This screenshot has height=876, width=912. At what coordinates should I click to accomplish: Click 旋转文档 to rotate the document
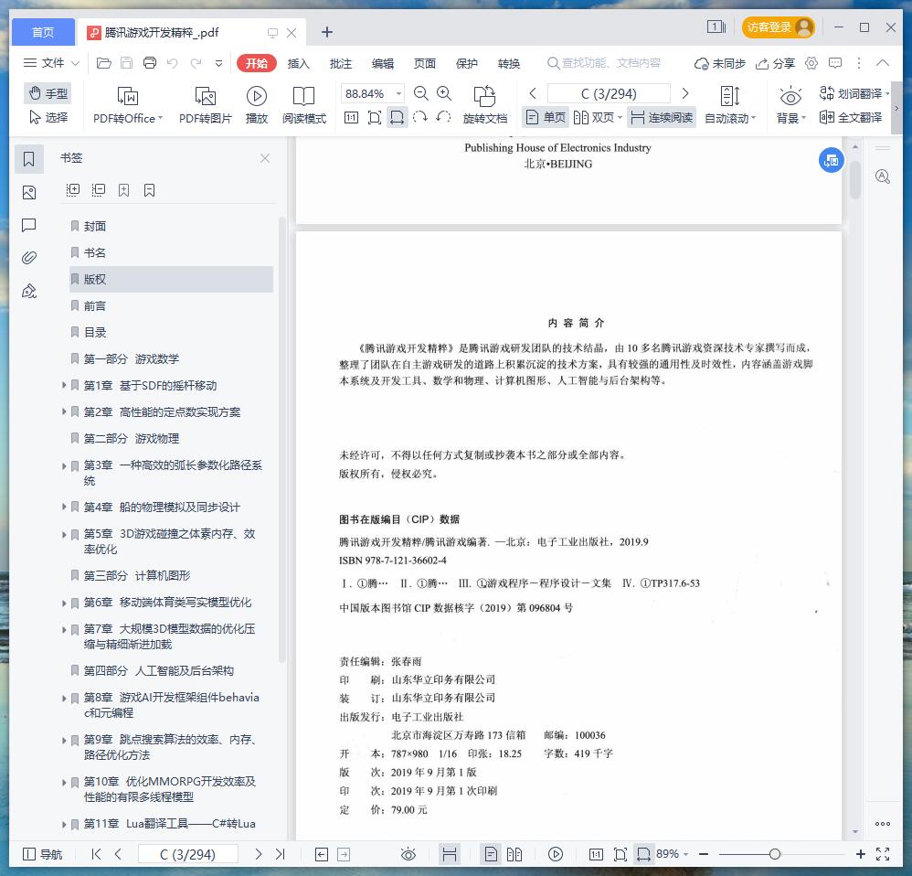(485, 105)
